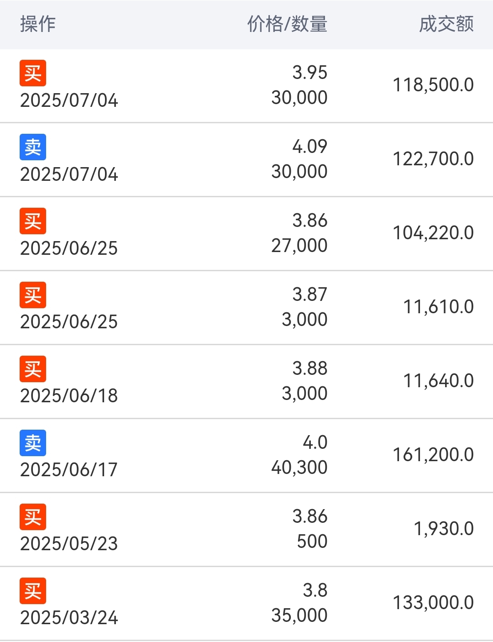
Task: Tap the sell icon dated 2025/06/17
Action: (x=33, y=443)
